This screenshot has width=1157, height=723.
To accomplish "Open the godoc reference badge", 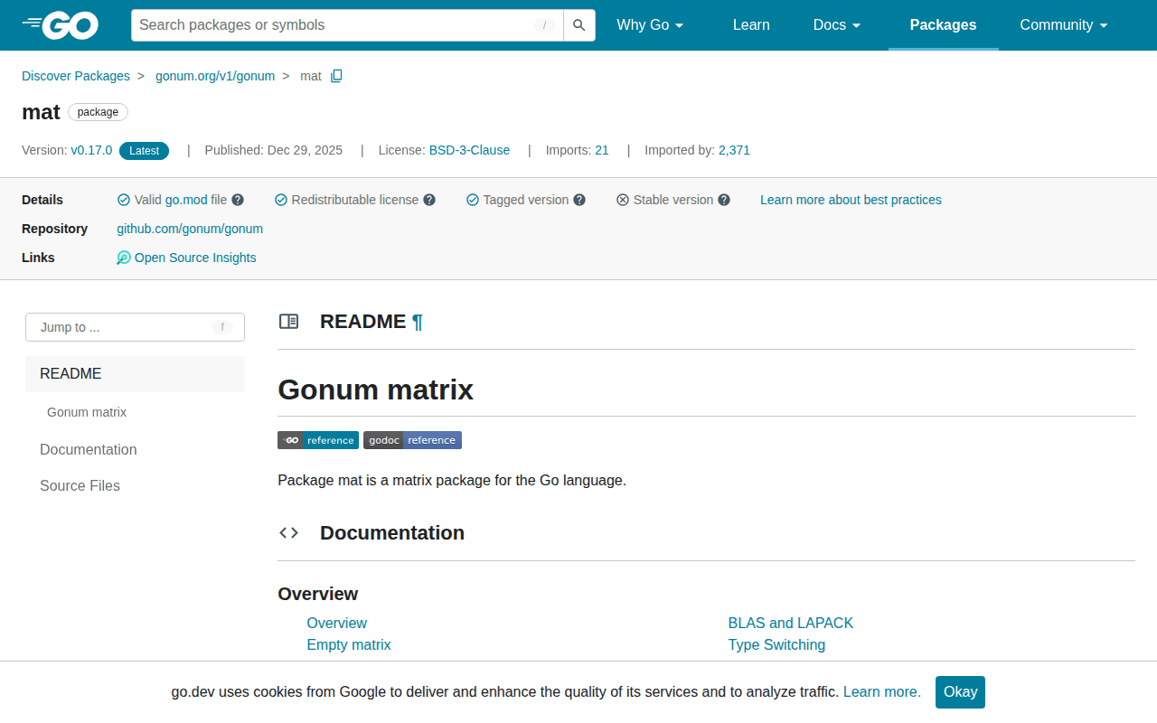I will (x=412, y=440).
